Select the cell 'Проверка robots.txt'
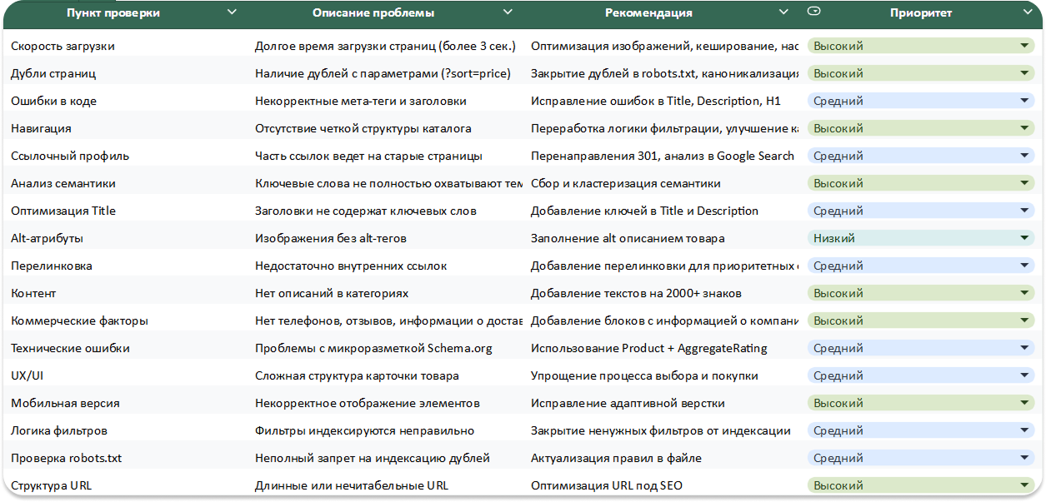This screenshot has width=1046, height=502. pos(66,458)
